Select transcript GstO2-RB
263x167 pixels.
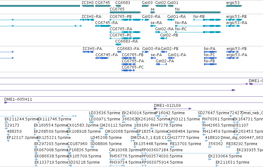[x=169, y=35]
